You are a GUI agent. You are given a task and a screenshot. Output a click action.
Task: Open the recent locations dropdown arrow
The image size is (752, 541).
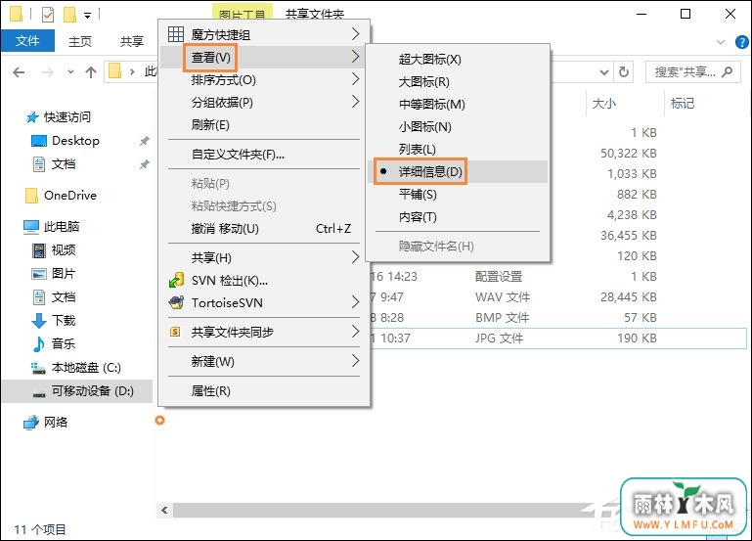70,72
